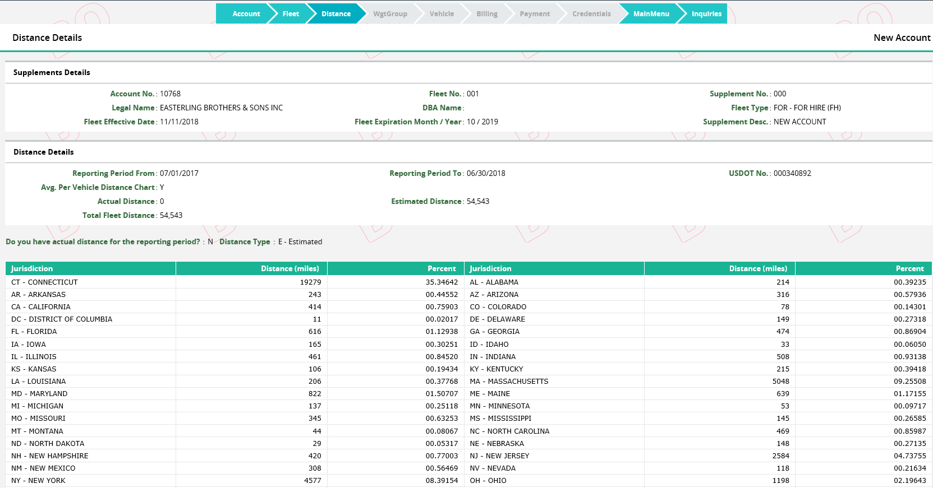Select the FL - FLORIDA jurisdiction
This screenshot has height=488, width=933.
pos(34,331)
